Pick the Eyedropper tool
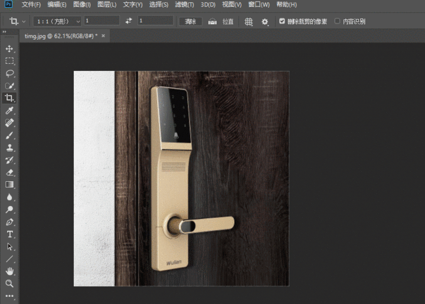 click(x=9, y=110)
